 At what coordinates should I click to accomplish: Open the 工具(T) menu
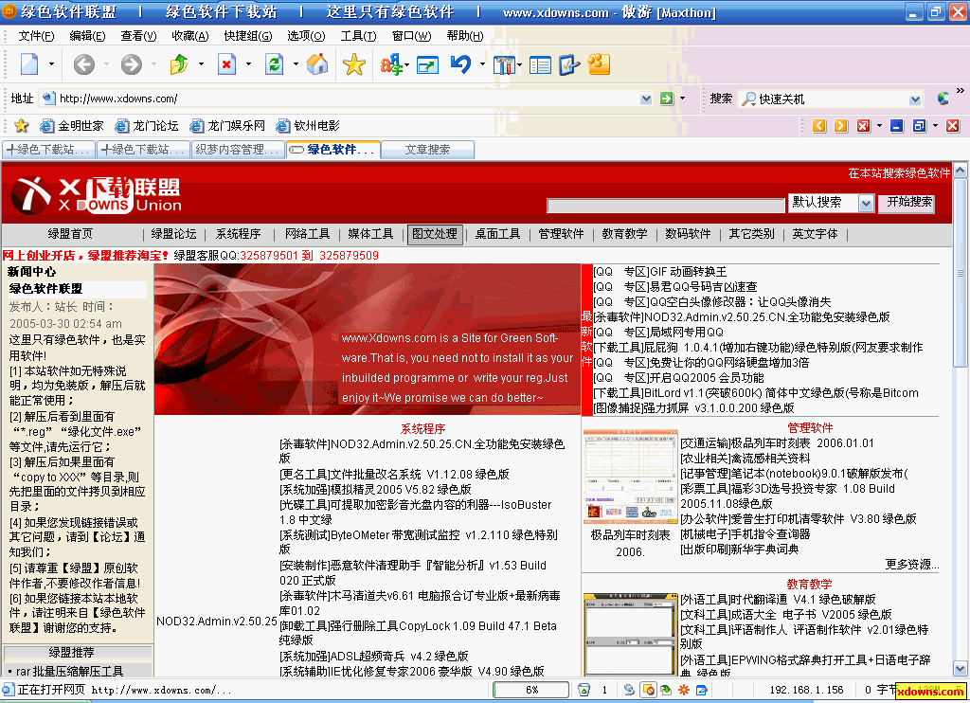click(358, 36)
